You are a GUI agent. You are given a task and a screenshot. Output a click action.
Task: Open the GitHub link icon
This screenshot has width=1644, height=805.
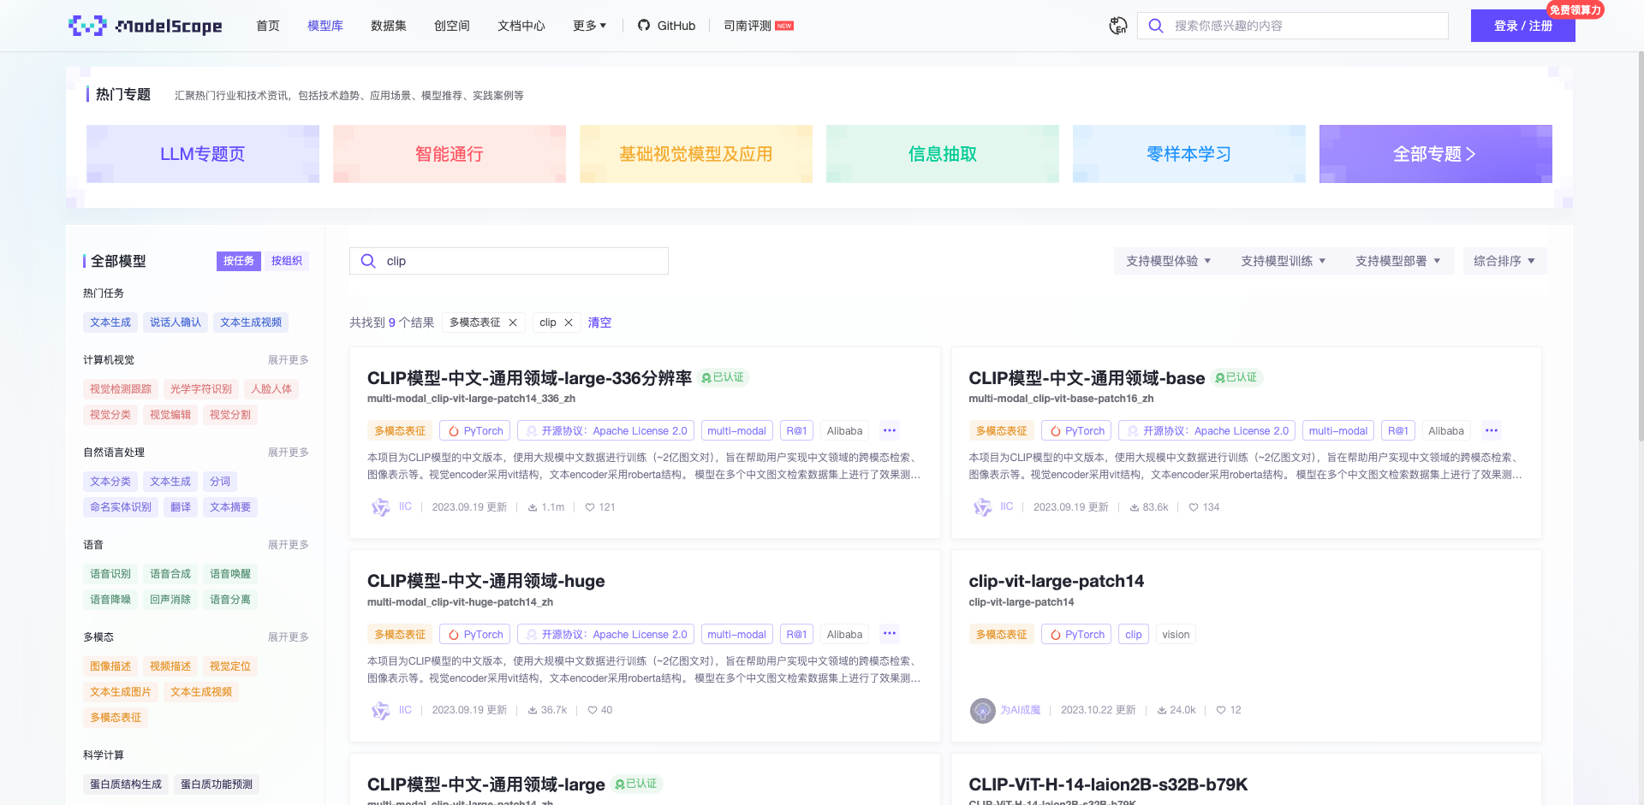[x=644, y=26]
